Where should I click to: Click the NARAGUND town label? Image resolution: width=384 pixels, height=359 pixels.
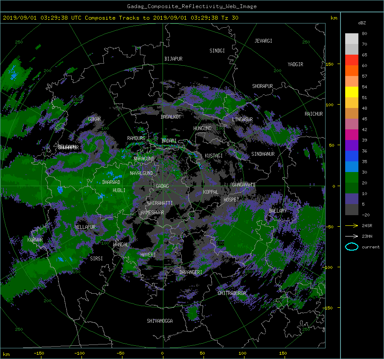144,158
